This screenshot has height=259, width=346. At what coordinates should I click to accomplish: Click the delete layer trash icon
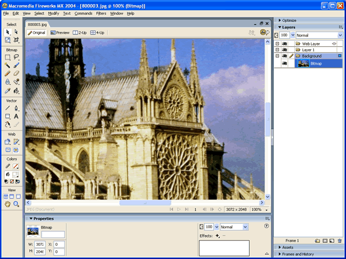pos(339,240)
